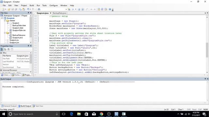Click the Save All toolbar icon

point(16,9)
